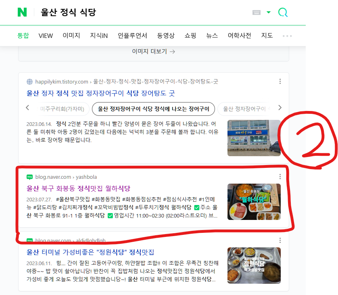Click the 2023.06.11. 고등어구이 snippet text
This screenshot has width=338, height=295.
pyautogui.click(x=122, y=271)
